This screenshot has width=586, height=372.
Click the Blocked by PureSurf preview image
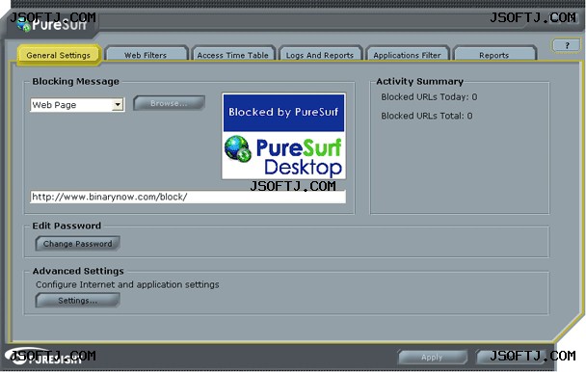click(x=283, y=136)
